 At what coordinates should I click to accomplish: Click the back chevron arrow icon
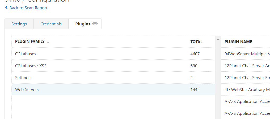coord(6,7)
